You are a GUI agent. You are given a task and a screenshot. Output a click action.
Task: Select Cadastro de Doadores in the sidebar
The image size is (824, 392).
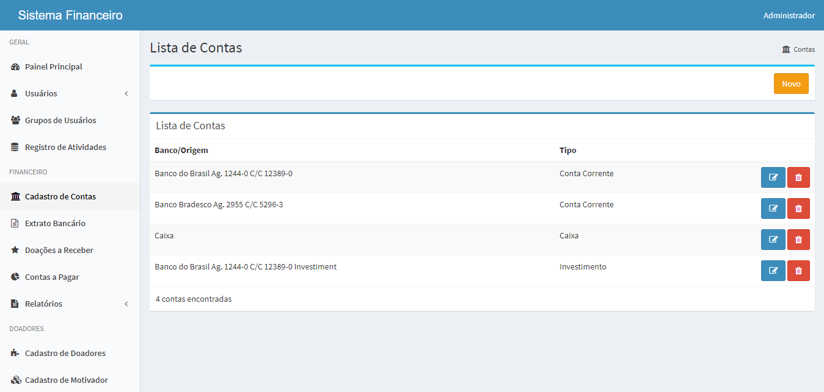[x=65, y=353]
